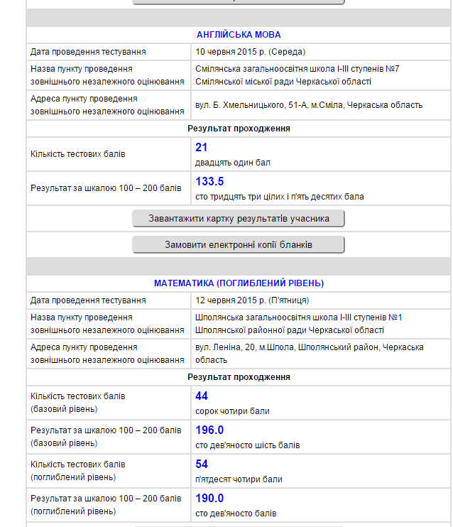Click the advanced level math score 54
Viewport: 453px width, 527px height.
202,464
